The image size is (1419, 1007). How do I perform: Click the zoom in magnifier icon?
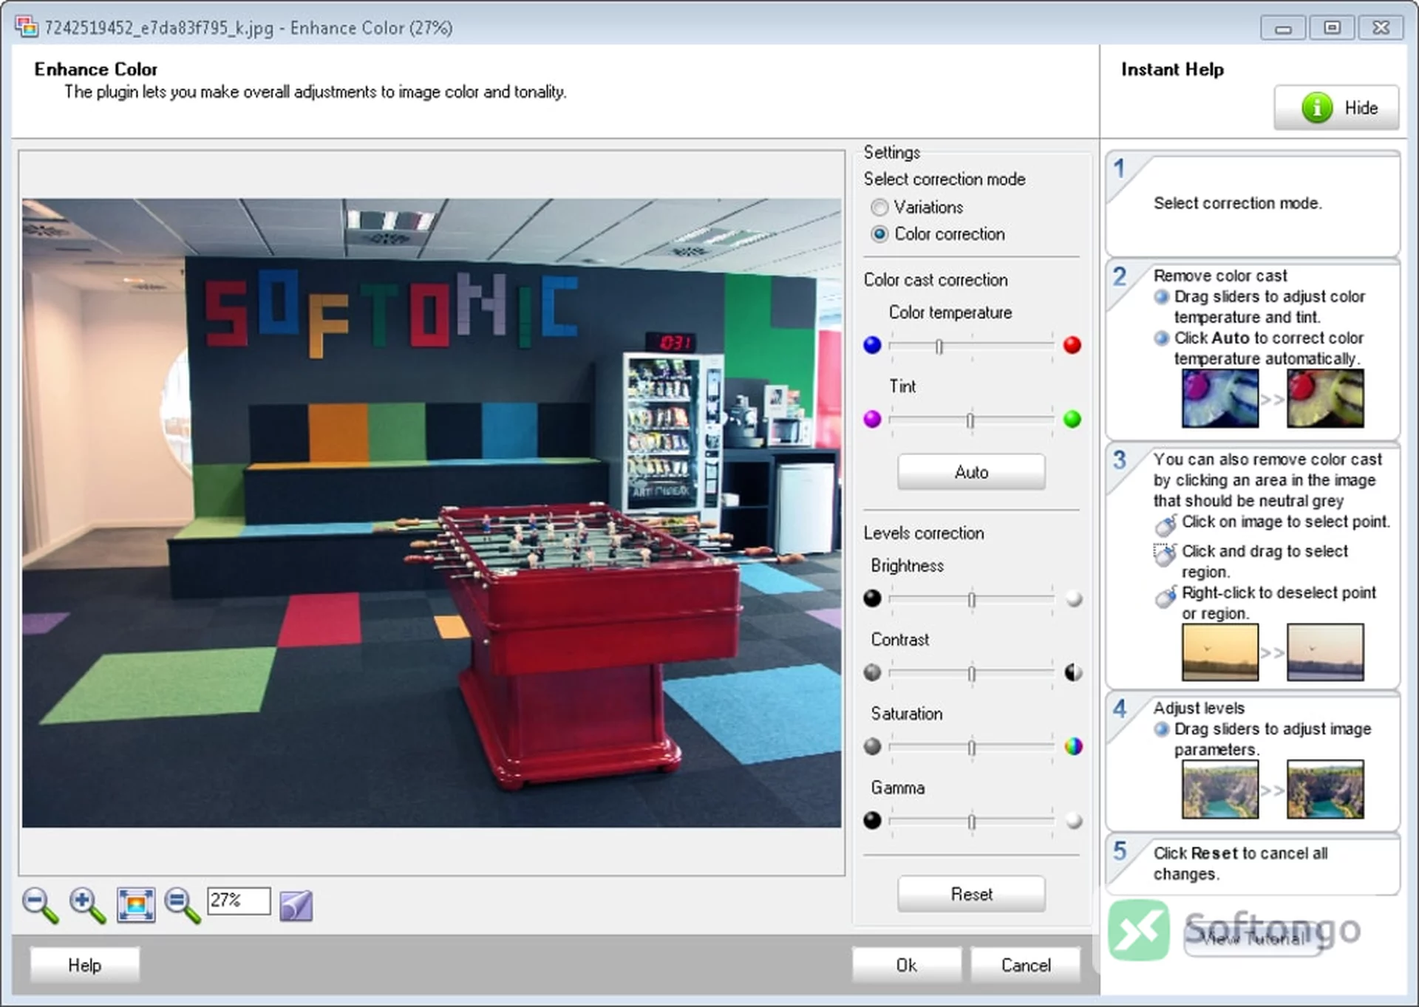tap(87, 905)
